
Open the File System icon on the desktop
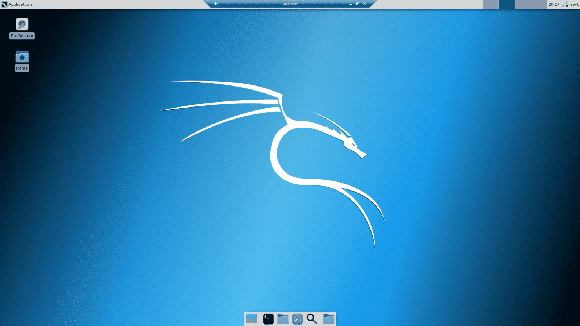[x=22, y=25]
